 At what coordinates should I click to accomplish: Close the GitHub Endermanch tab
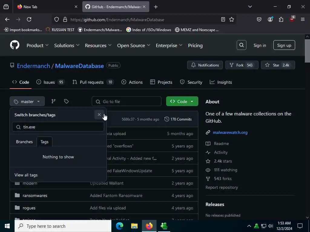point(144,7)
